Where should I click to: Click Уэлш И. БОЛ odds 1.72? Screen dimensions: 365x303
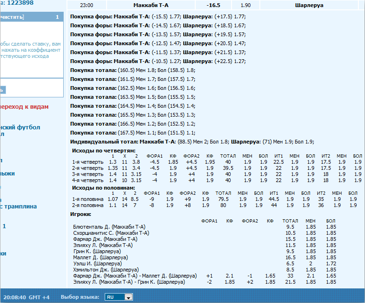[x=331, y=263]
